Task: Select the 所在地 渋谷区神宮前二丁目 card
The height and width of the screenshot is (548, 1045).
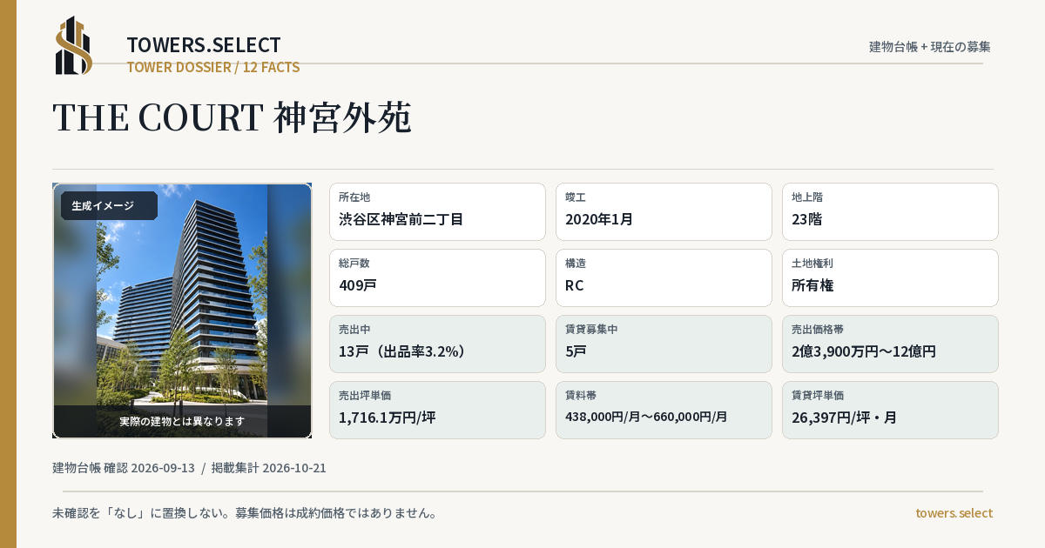Action: tap(437, 211)
